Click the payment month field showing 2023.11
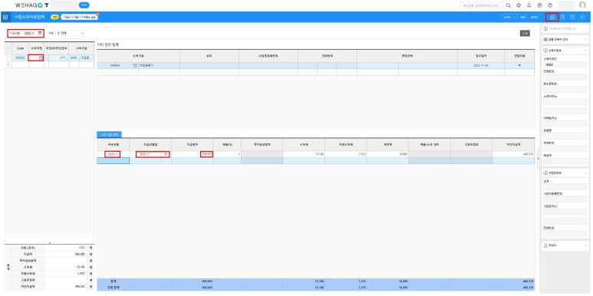 click(x=30, y=33)
